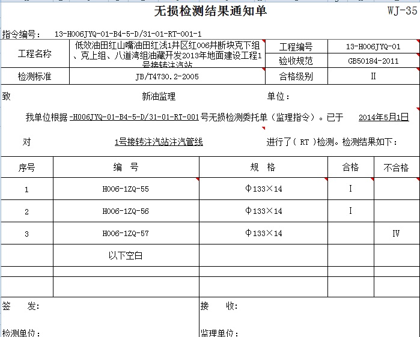Click the 工程名称 label cell
Screen dimensions: 420x337
35,54
